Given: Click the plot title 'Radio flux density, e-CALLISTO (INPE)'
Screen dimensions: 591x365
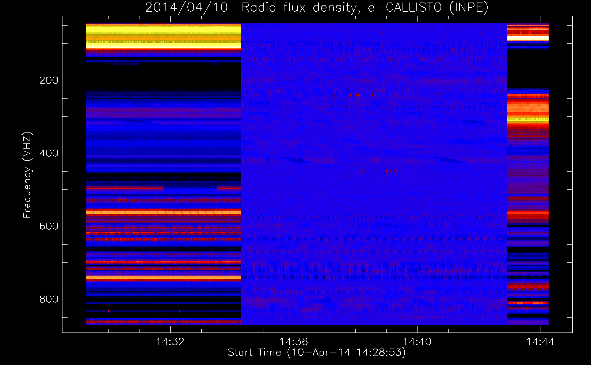Looking at the screenshot, I should tap(365, 7).
